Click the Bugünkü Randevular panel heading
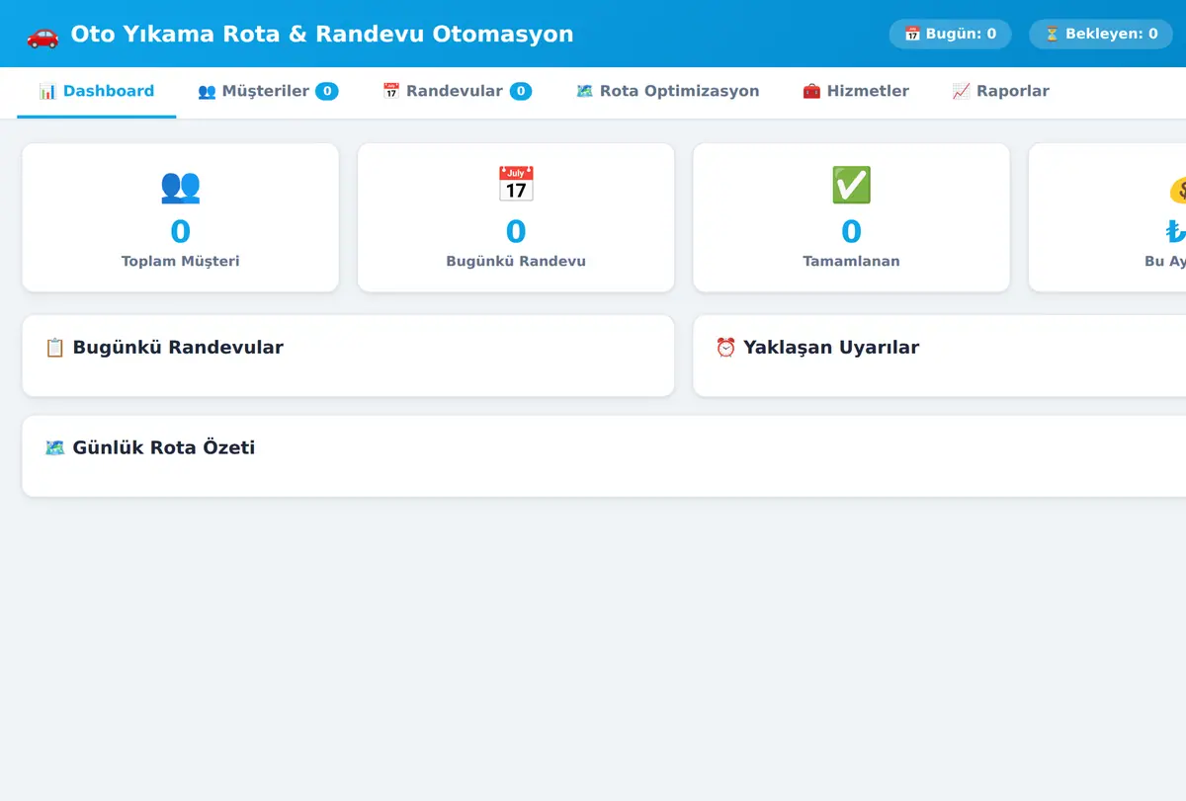 tap(178, 348)
